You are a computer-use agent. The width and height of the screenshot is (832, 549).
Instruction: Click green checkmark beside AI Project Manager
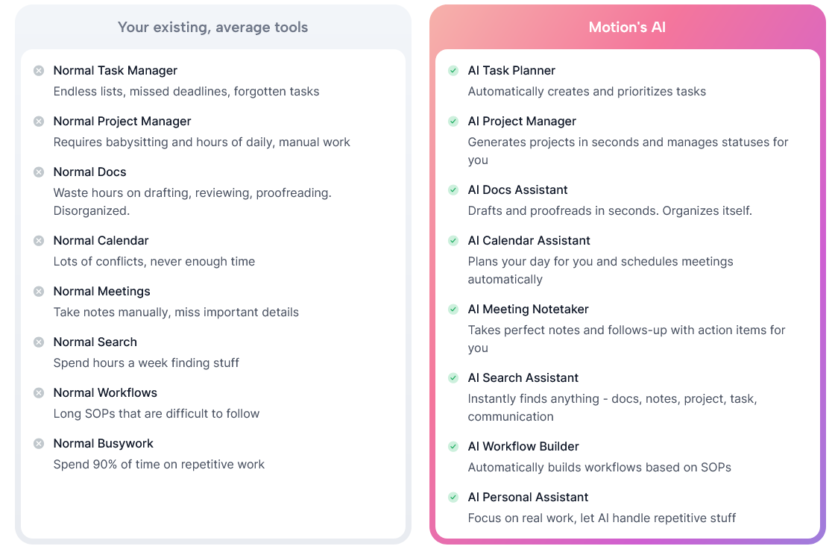click(x=453, y=122)
